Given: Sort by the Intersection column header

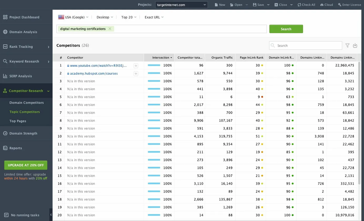Looking at the screenshot, I should coord(159,58).
